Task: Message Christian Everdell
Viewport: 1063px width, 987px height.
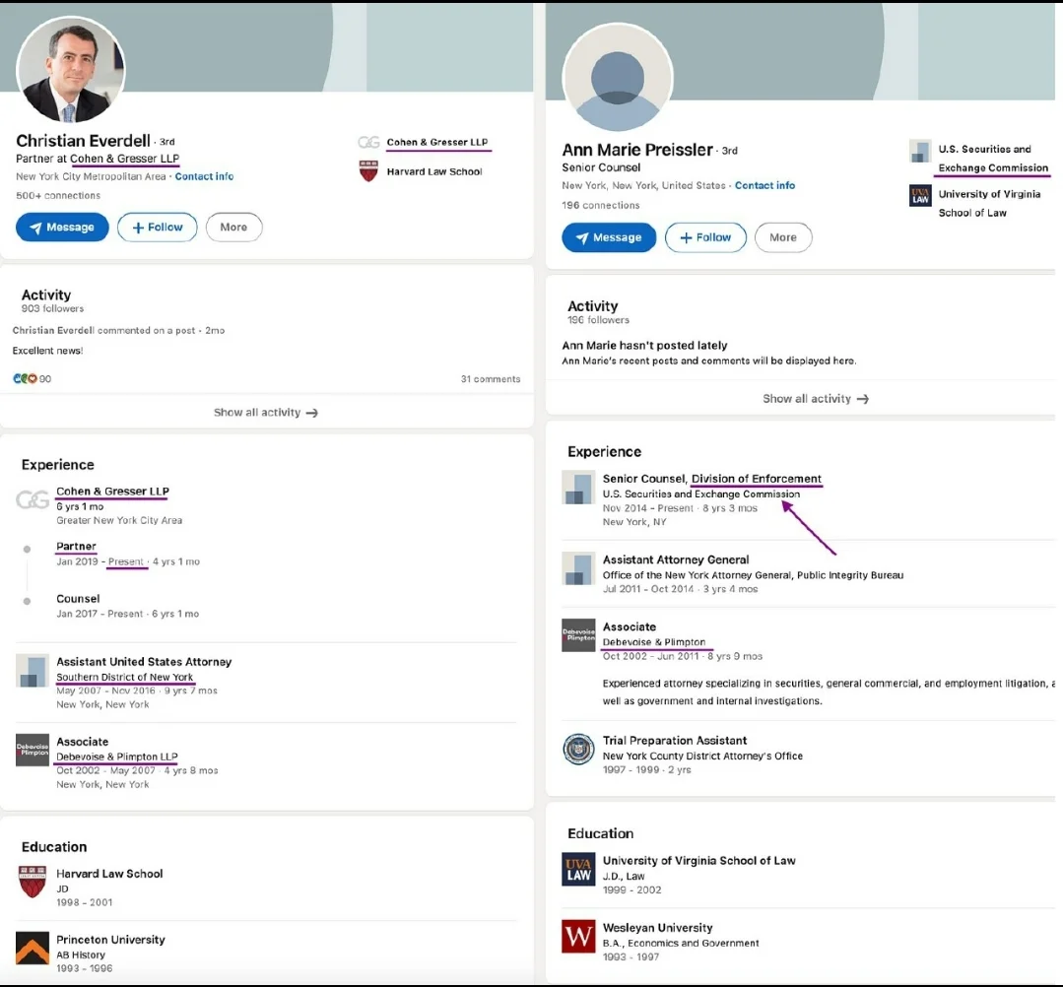Action: point(62,228)
